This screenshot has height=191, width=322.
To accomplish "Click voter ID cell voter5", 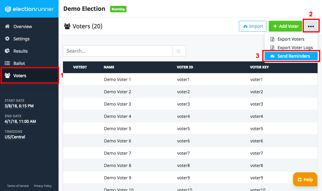I will pos(183,129).
